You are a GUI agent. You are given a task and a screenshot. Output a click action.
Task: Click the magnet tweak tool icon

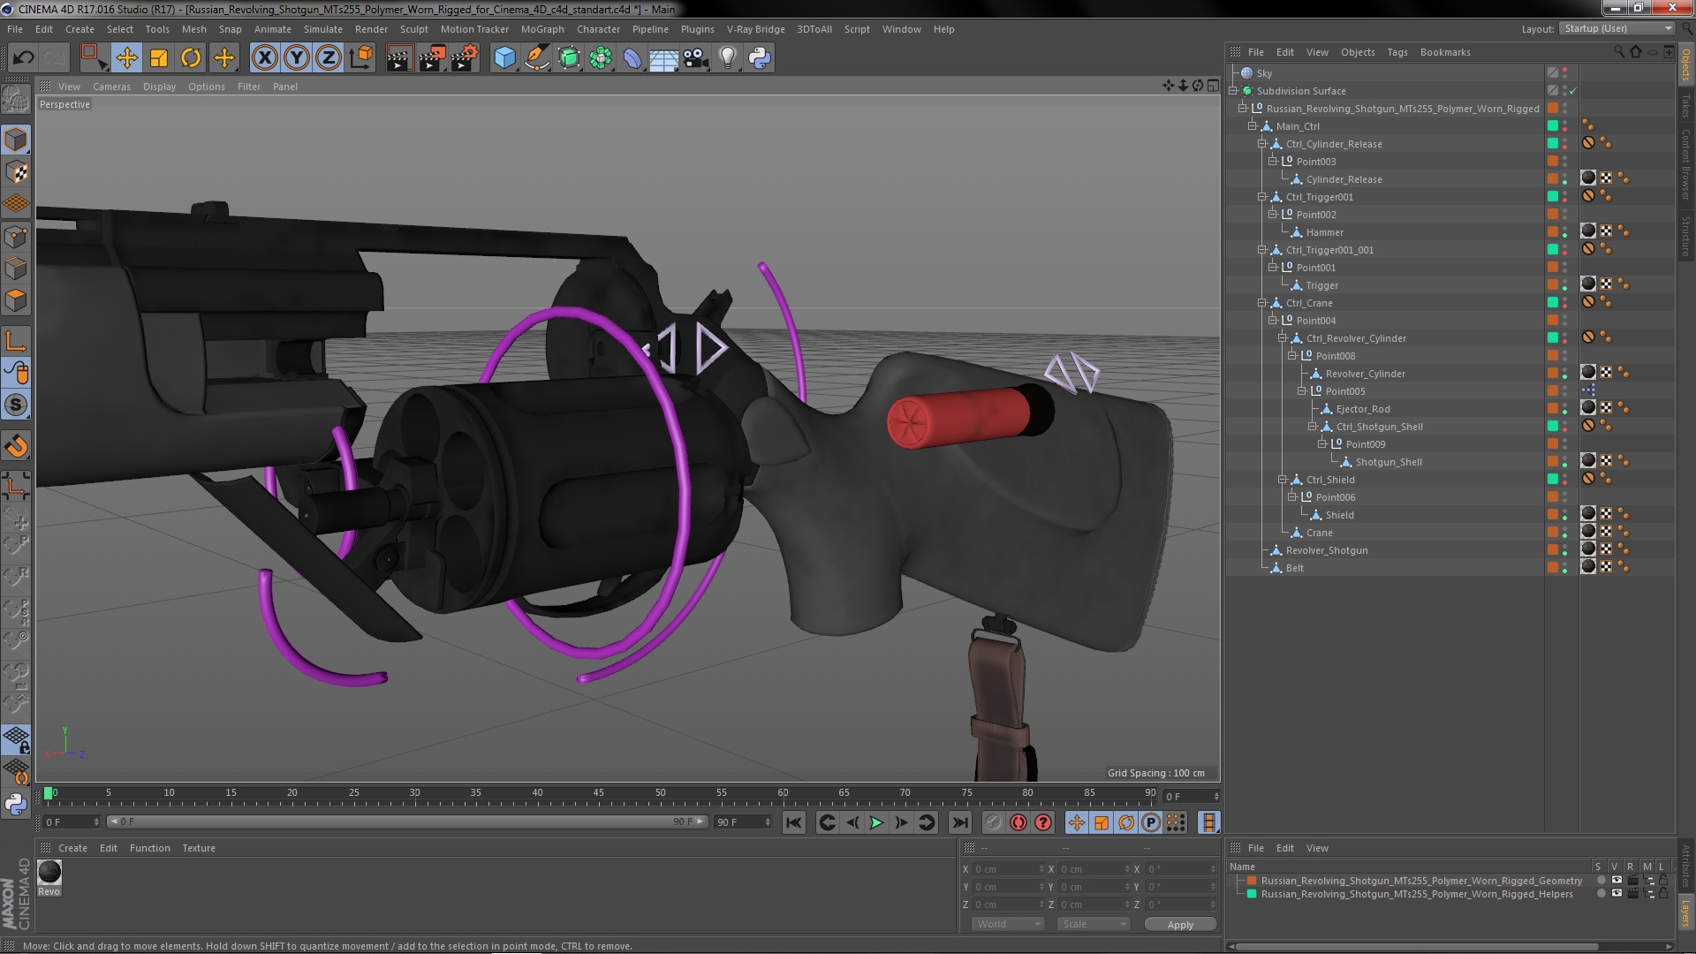16,446
